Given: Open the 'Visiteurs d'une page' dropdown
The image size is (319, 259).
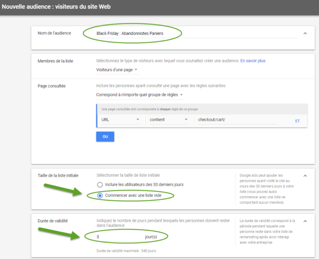Looking at the screenshot, I should coord(117,71).
